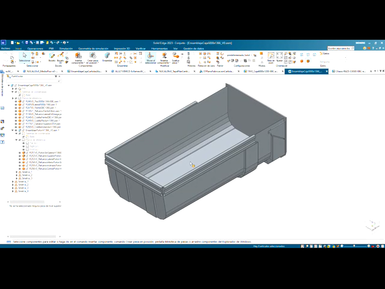Toggle visibility of R246V0 Piso part

[16, 101]
